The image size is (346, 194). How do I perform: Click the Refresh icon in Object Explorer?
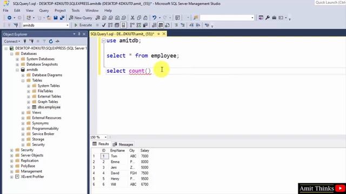click(51, 41)
